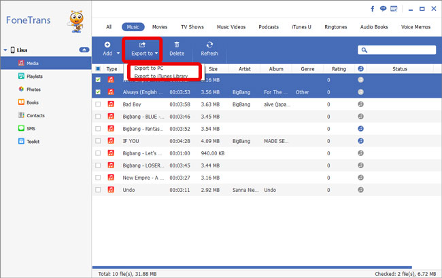Toggle the select-all checkbox in header
The height and width of the screenshot is (278, 442).
(x=98, y=69)
